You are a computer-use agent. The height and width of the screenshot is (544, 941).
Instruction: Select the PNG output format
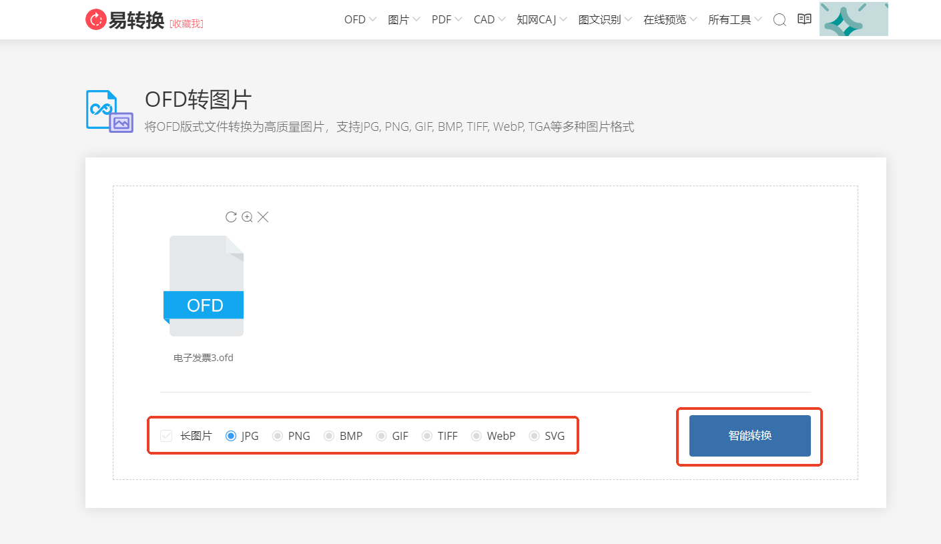(x=278, y=435)
